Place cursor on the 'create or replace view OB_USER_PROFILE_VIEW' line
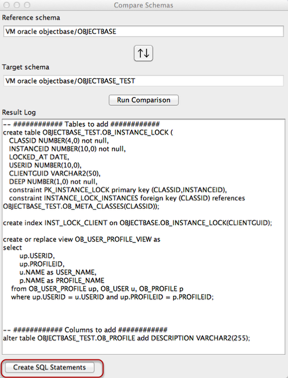 click(81, 239)
